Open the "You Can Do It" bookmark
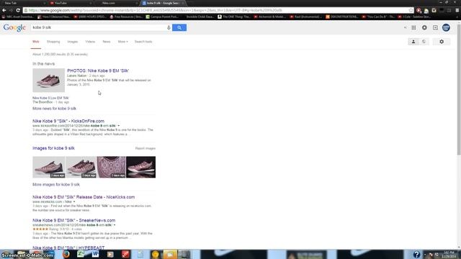Viewport: 461px width, 259px height. tap(378, 17)
